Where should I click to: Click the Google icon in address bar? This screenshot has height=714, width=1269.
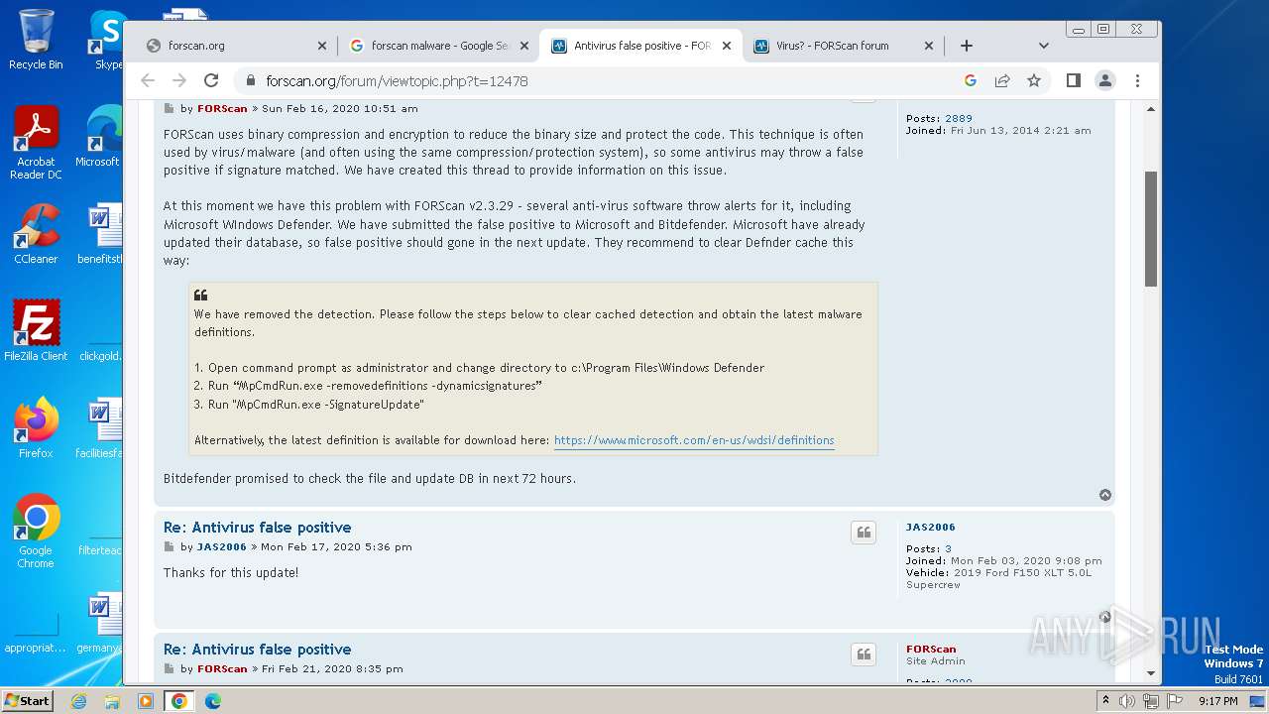[x=971, y=80]
